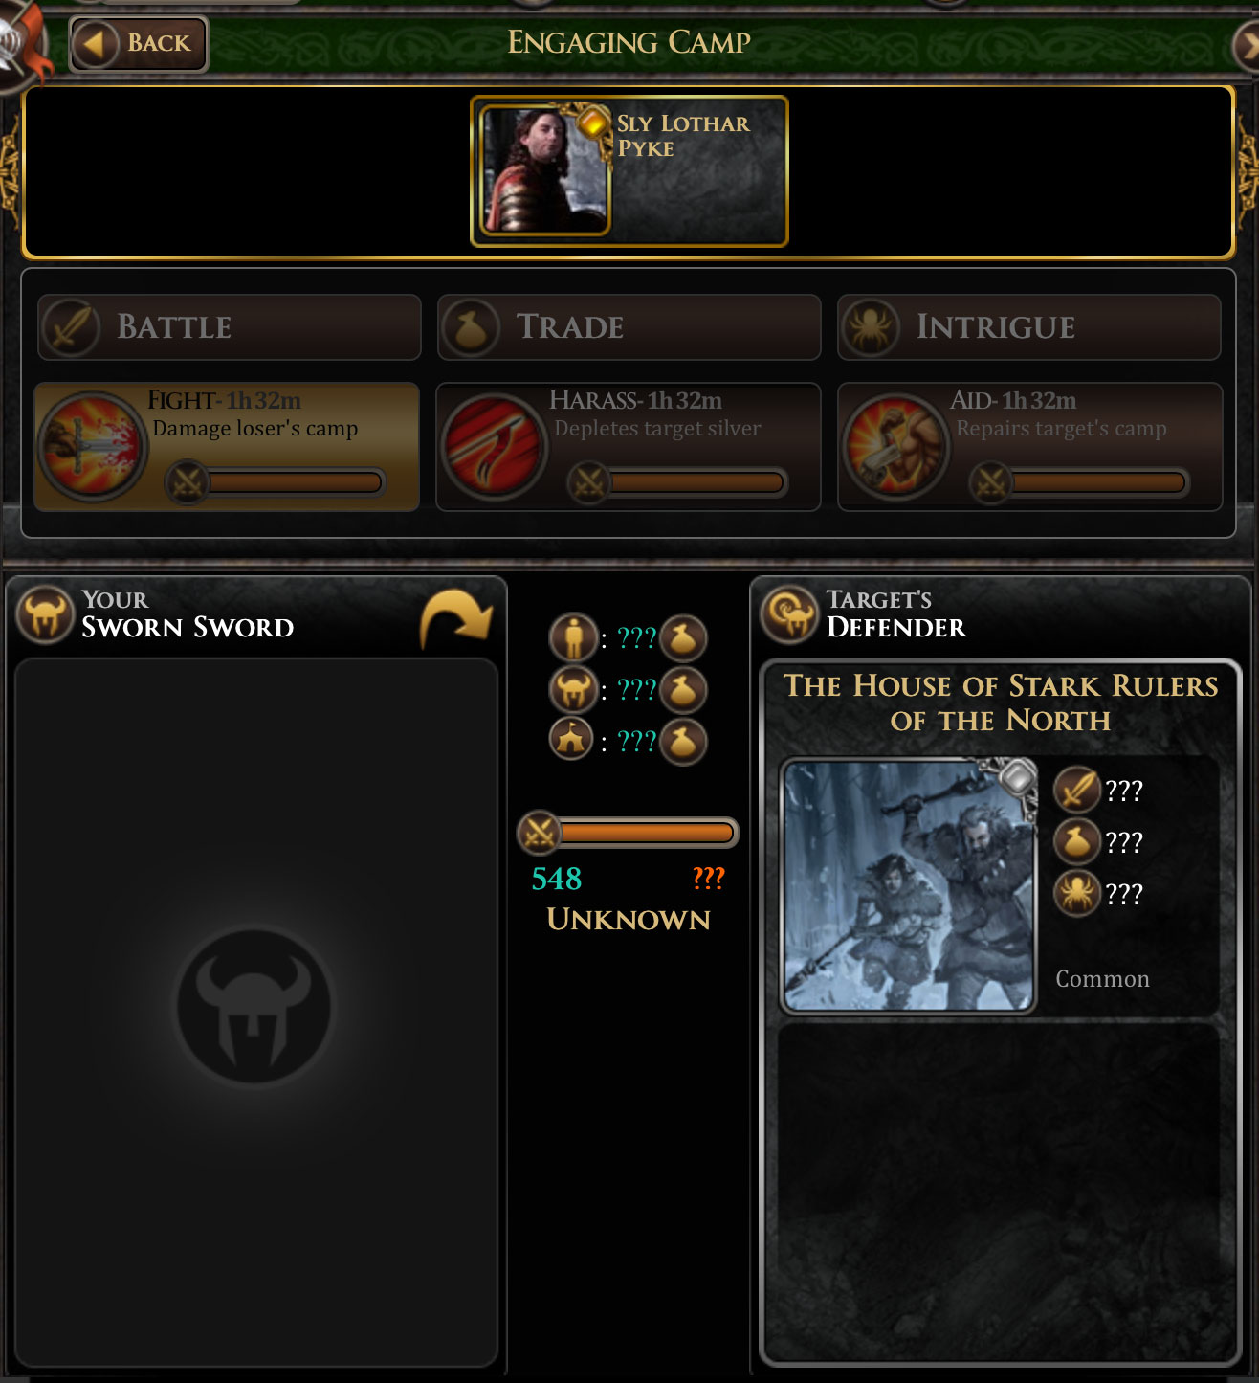Go back with the Back button
Image resolution: width=1259 pixels, height=1383 pixels.
(x=139, y=43)
